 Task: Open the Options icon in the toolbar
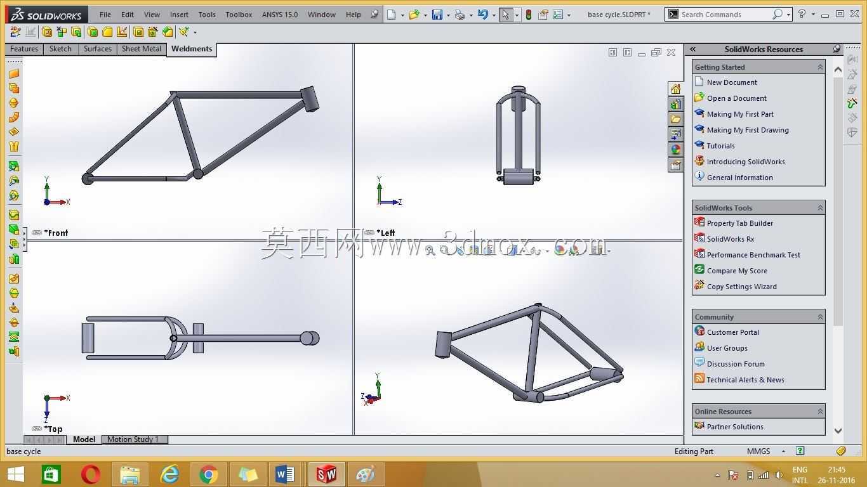(x=558, y=15)
